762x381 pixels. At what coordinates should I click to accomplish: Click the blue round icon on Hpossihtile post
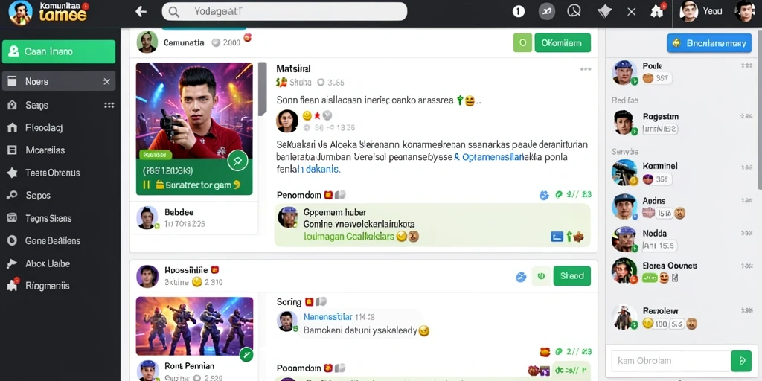click(x=521, y=277)
